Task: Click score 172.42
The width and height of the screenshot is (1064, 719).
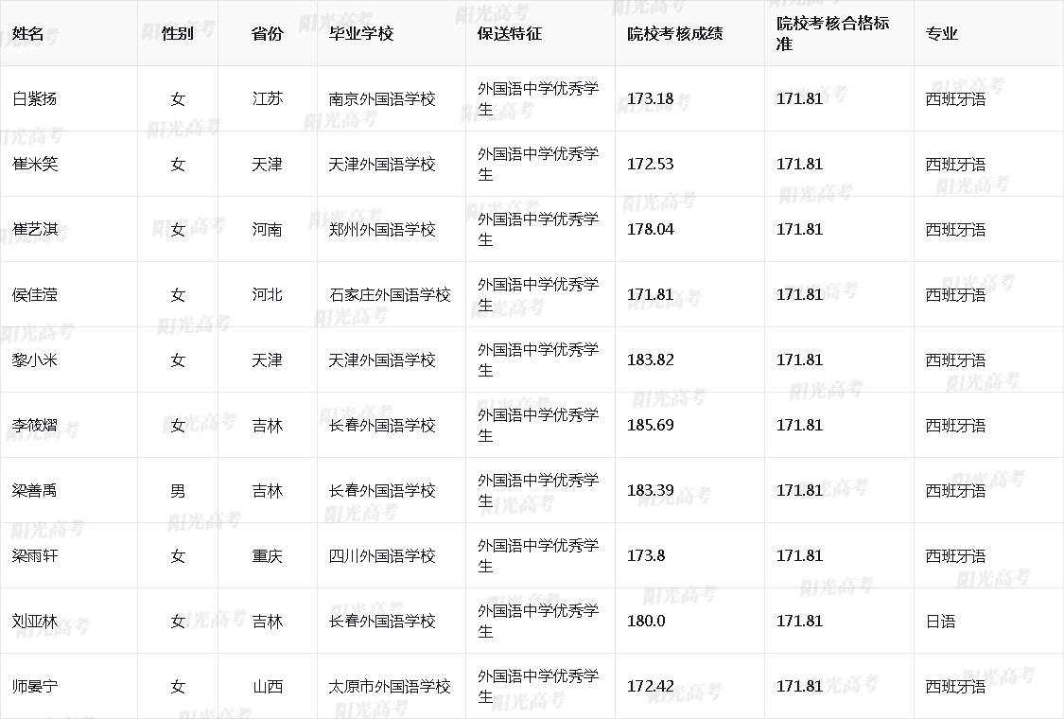Action: 650,687
